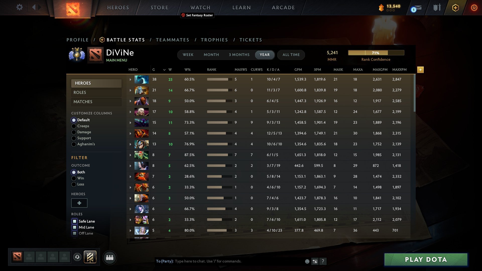The image size is (482, 271).
Task: Click the emoticon icon in the chat bar
Action: 307,261
